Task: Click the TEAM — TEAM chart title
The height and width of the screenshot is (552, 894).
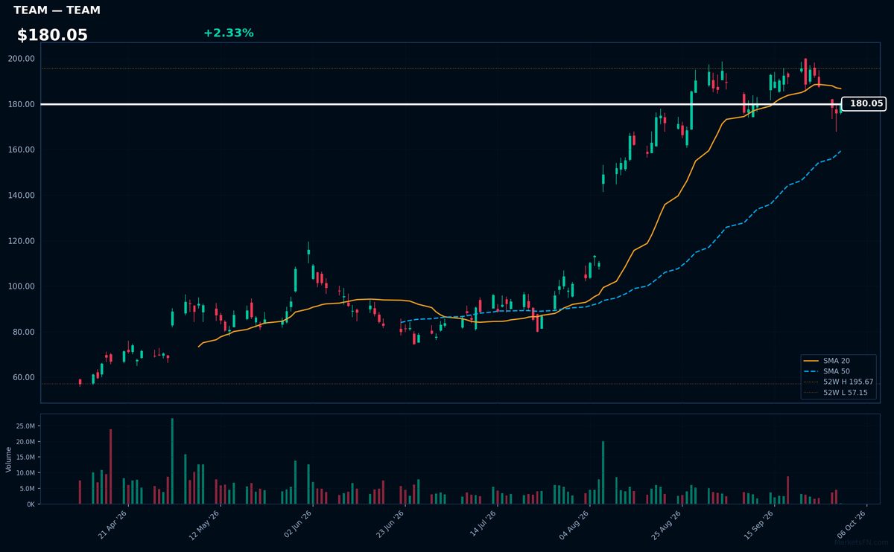Action: [57, 10]
